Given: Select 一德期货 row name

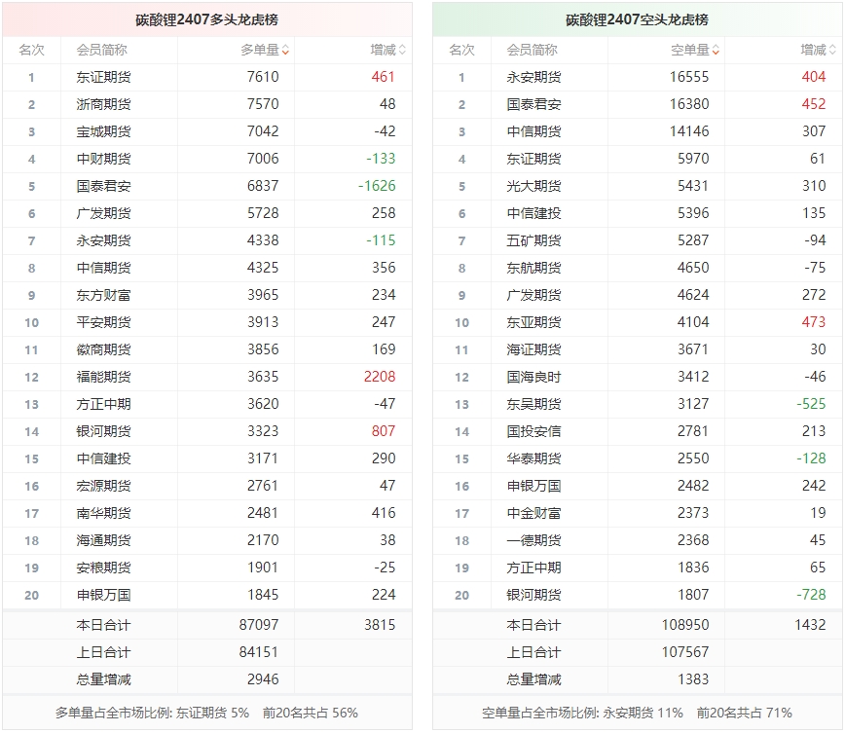Looking at the screenshot, I should 533,540.
